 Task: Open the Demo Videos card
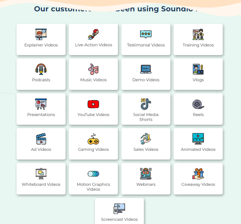coord(146,74)
